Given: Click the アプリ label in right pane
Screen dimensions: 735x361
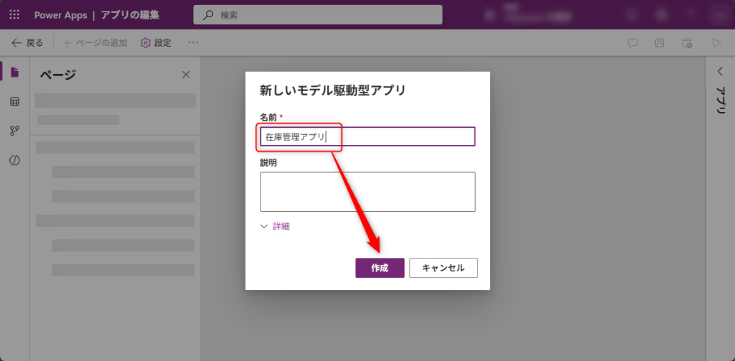Looking at the screenshot, I should 721,100.
